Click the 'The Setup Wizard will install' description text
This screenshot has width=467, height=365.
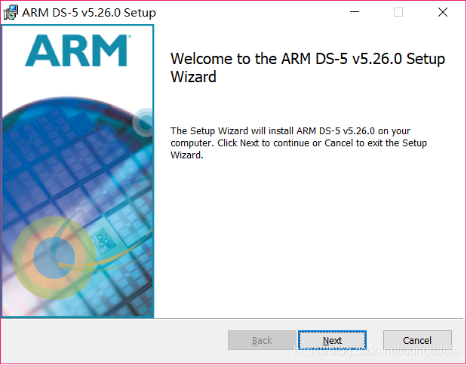tap(299, 143)
